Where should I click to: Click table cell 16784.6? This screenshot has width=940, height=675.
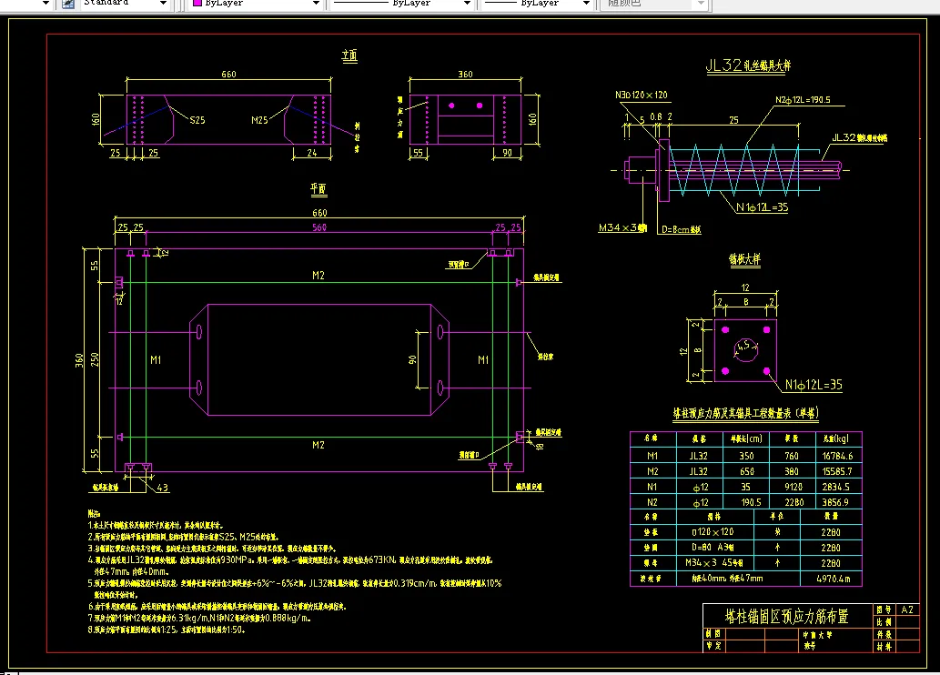837,456
